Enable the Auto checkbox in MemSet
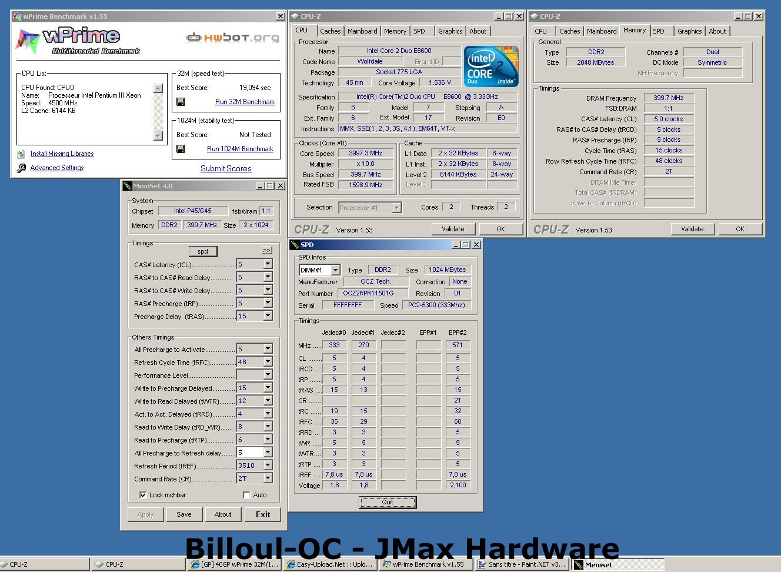 246,495
